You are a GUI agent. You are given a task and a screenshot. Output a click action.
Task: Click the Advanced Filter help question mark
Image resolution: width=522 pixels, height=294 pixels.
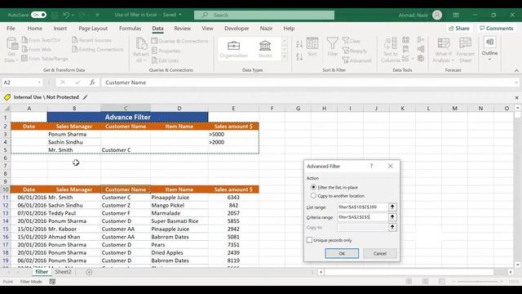[372, 166]
